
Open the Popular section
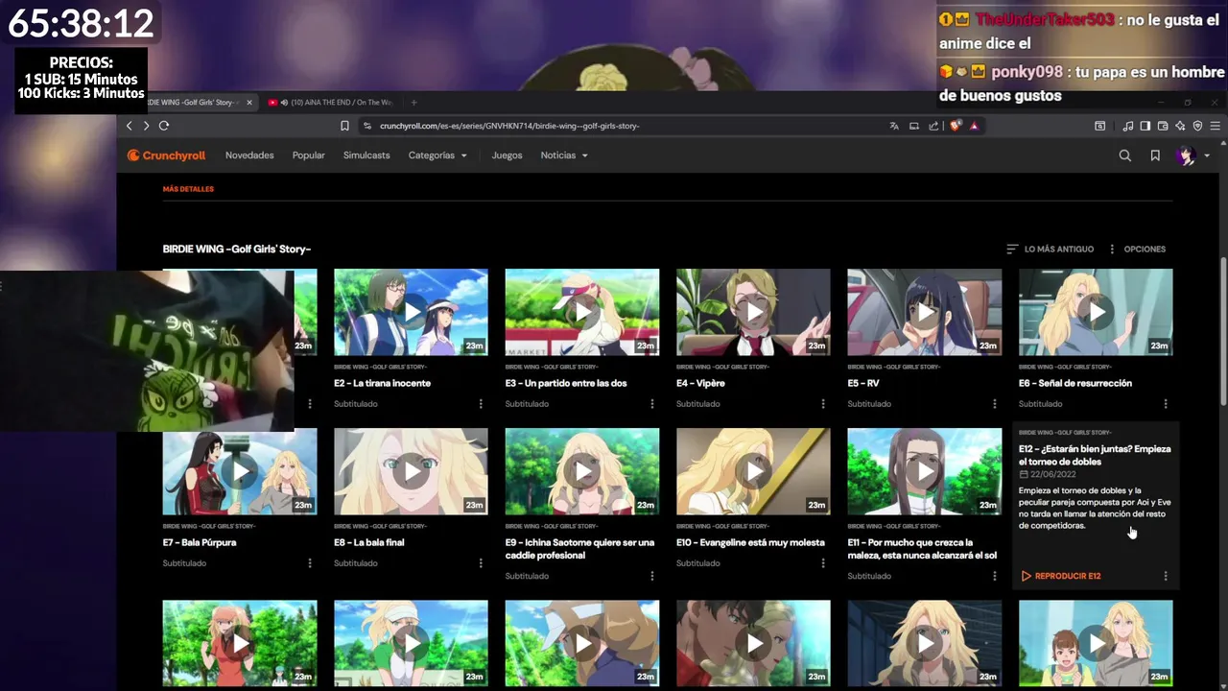(308, 155)
